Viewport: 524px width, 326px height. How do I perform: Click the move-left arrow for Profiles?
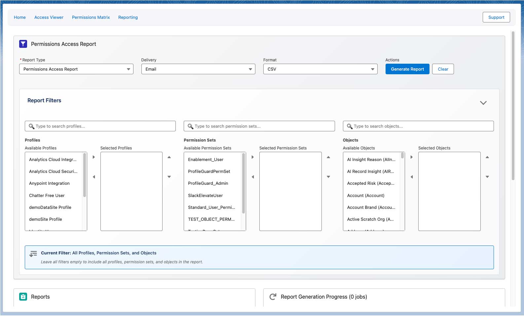click(94, 177)
